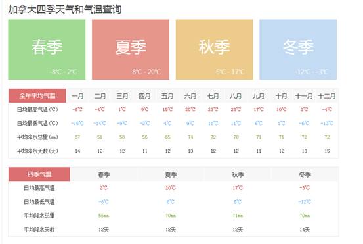Click the 冬季 column header in 四季气温 table
Screen dimensions: 363x244
pyautogui.click(x=305, y=174)
